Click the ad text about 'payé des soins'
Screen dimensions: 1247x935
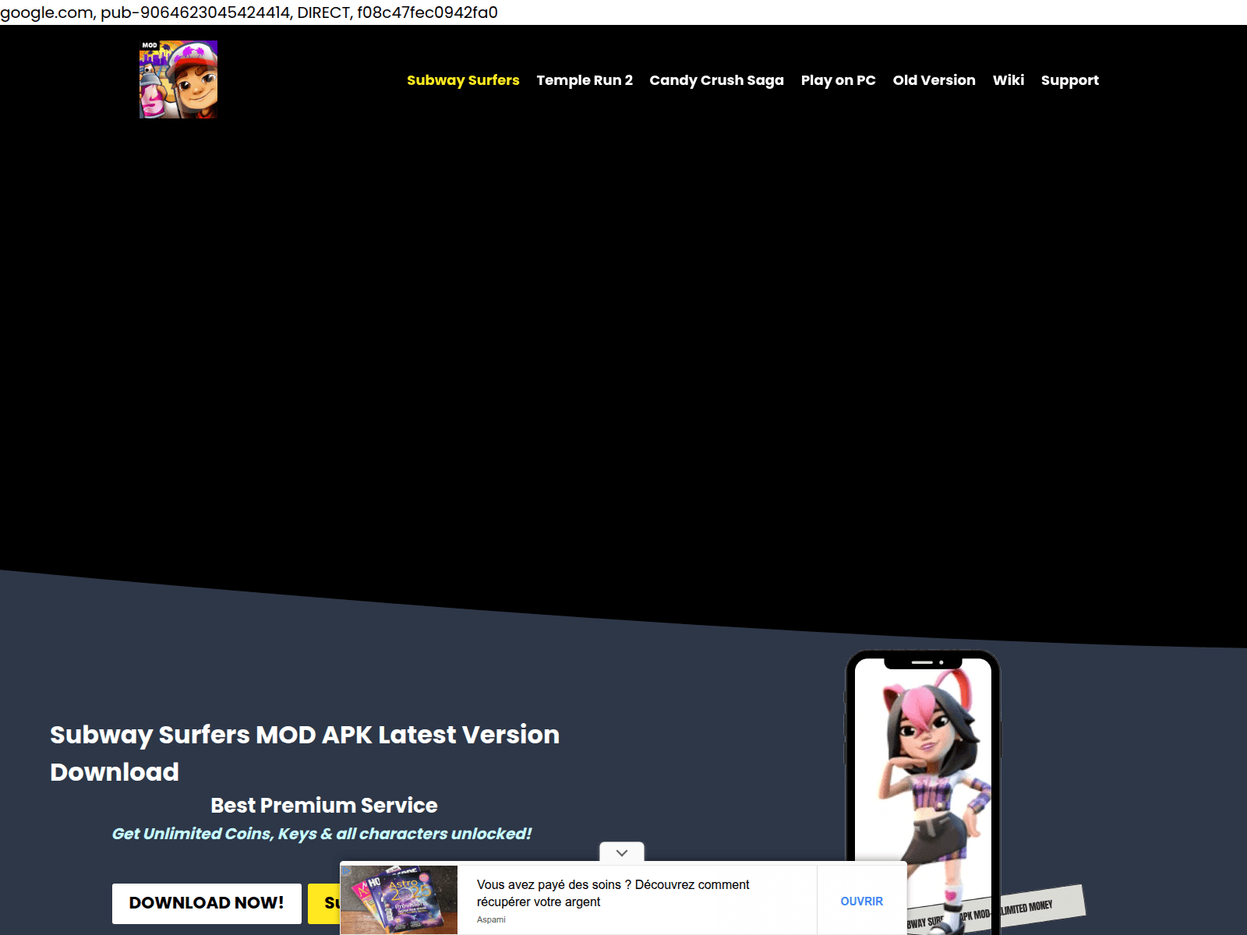point(613,893)
